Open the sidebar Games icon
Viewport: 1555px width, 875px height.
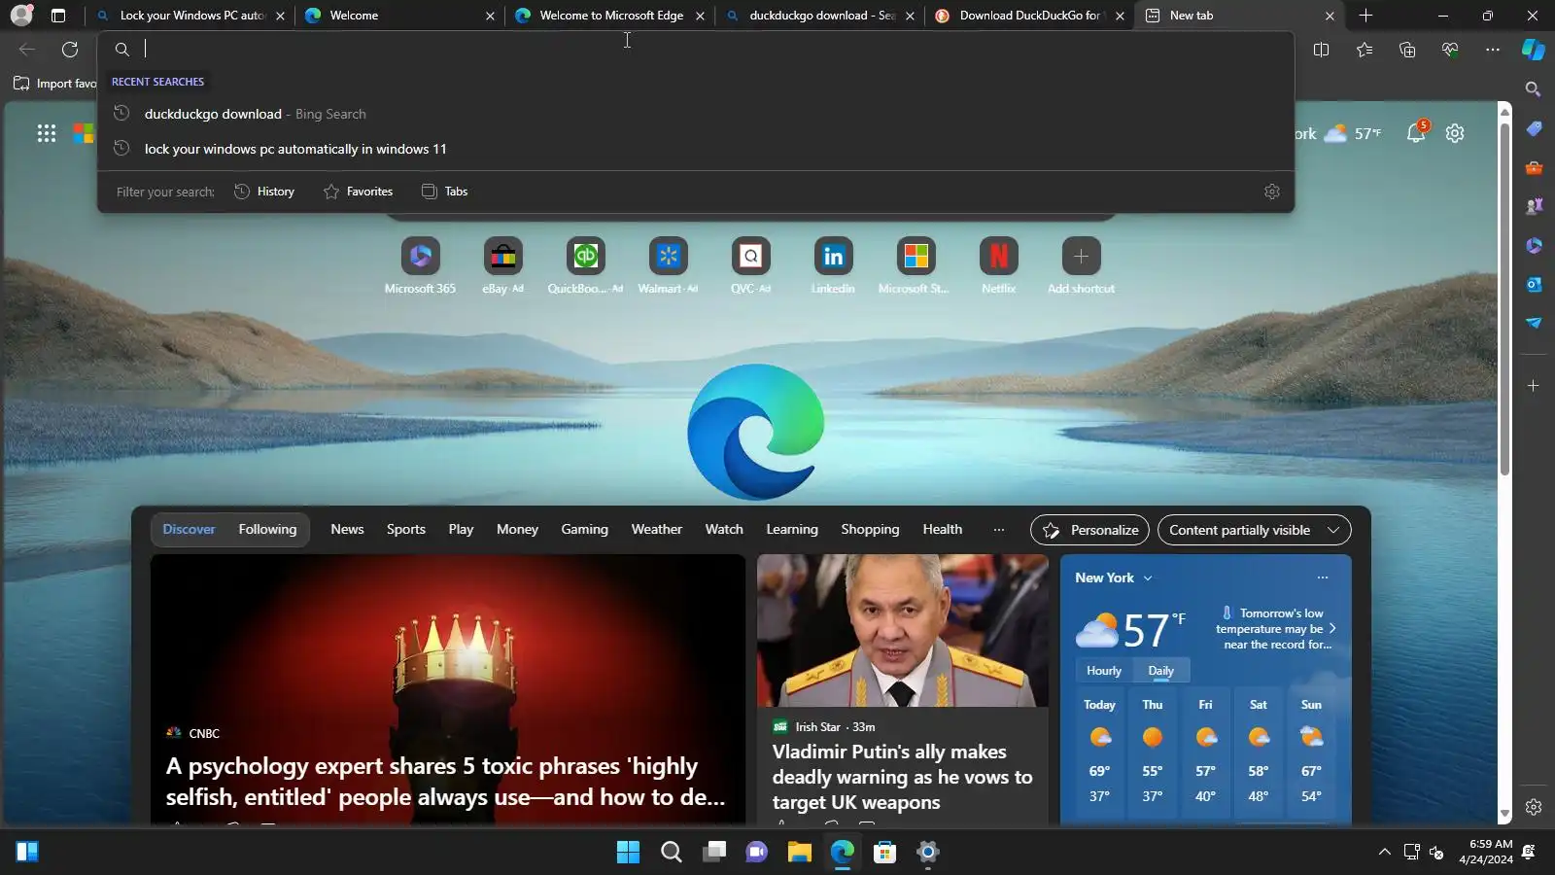[x=1534, y=206]
